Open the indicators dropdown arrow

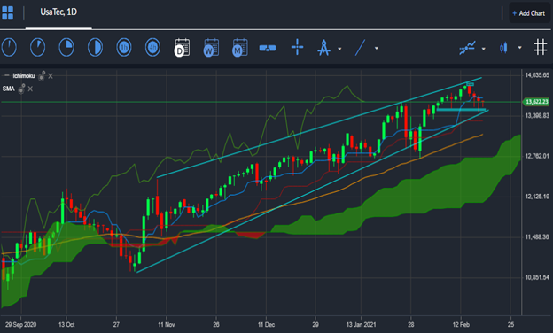(x=484, y=49)
